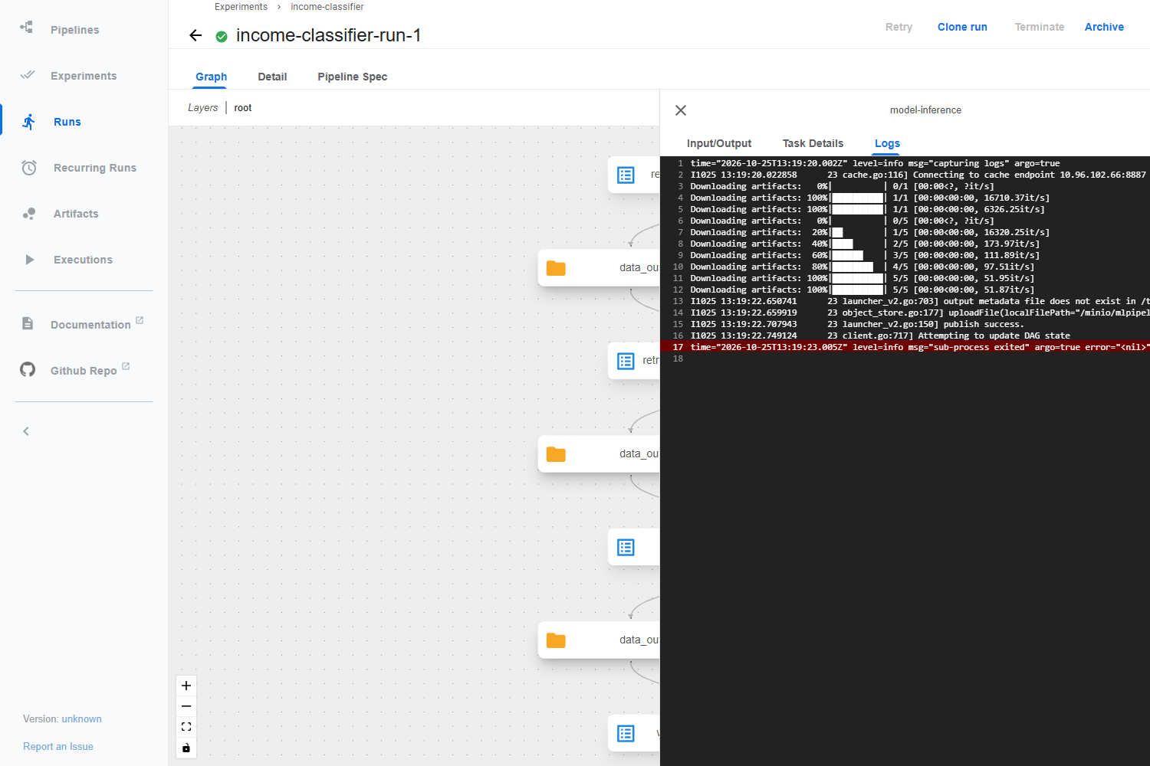Zoom in on the graph with plus button
1150x766 pixels.
click(x=186, y=686)
